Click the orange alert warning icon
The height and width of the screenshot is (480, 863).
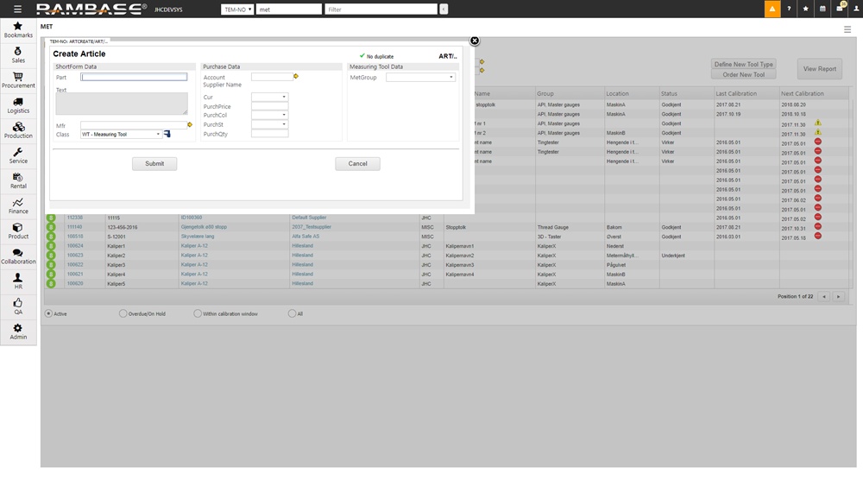coord(772,9)
